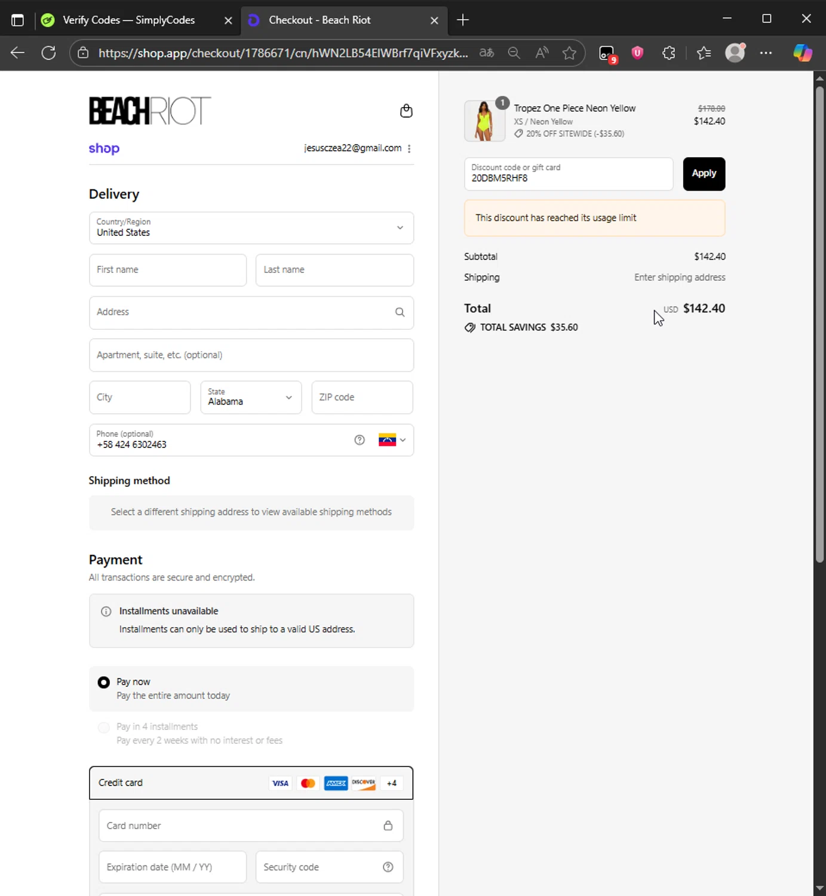
Task: Click the Security code field
Action: point(329,867)
